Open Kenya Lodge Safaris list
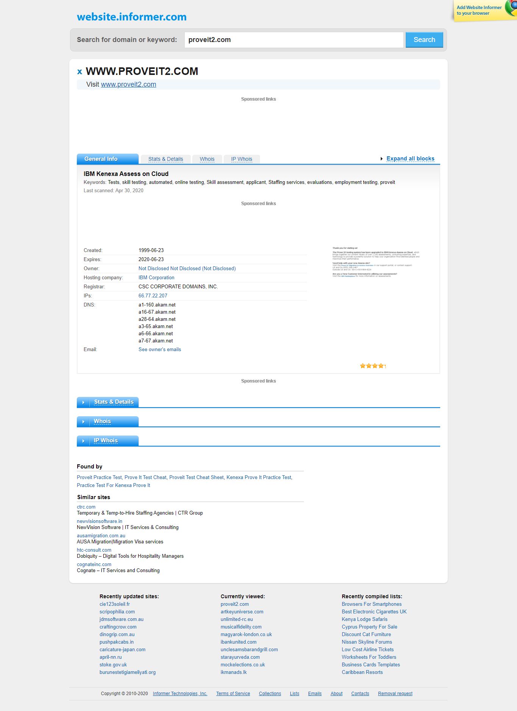 [364, 619]
